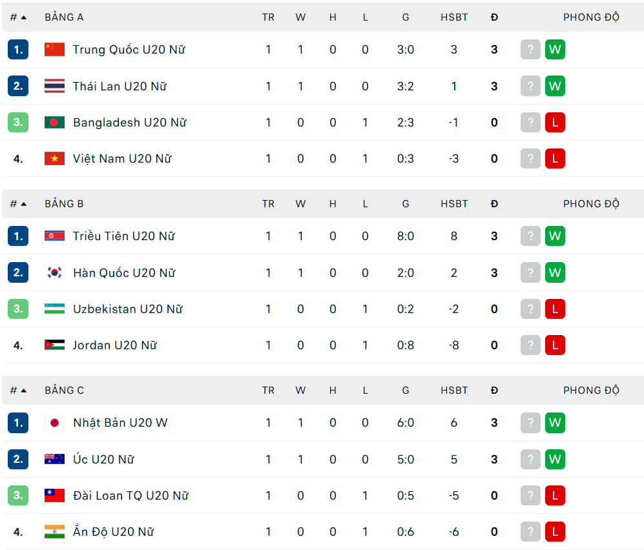Viewport: 644px width, 550px height.
Task: Click the Taiwan flag next to Đài Loan TQ
Action: [55, 495]
